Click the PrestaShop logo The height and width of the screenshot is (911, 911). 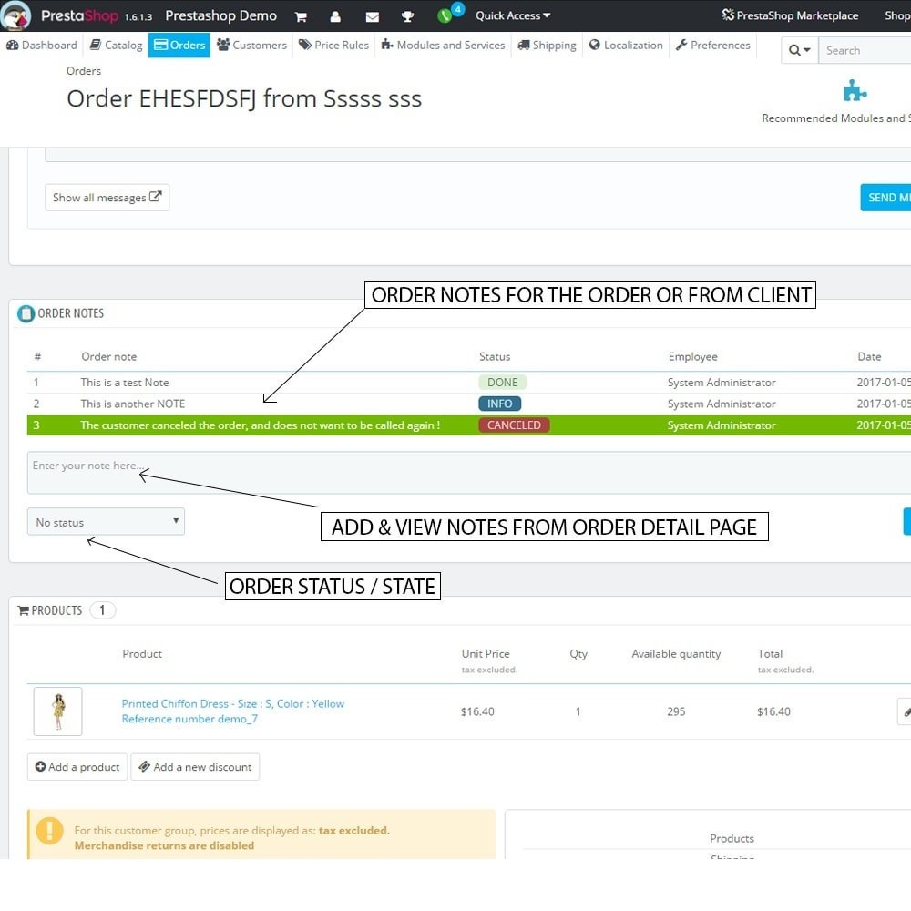click(16, 15)
